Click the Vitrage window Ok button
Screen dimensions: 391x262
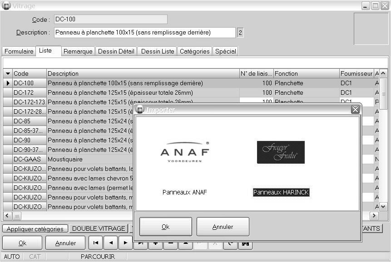click(x=22, y=243)
